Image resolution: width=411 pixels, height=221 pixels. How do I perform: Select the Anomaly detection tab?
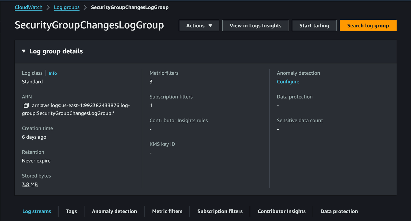tap(114, 212)
